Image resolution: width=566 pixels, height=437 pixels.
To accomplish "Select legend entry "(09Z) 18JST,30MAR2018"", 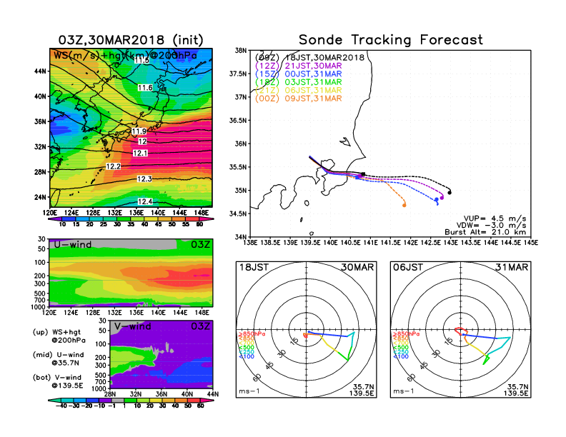I will tap(309, 57).
